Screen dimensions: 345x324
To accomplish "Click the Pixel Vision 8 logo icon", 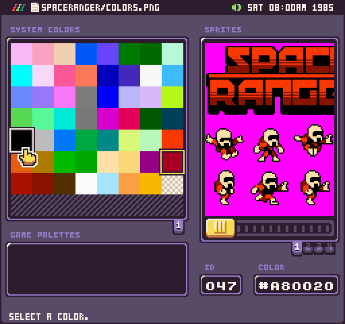I will (19, 7).
